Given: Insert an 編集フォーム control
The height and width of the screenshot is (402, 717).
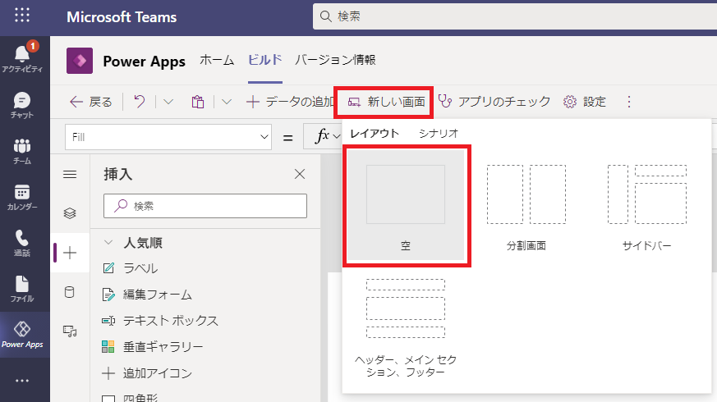Looking at the screenshot, I should pyautogui.click(x=147, y=295).
